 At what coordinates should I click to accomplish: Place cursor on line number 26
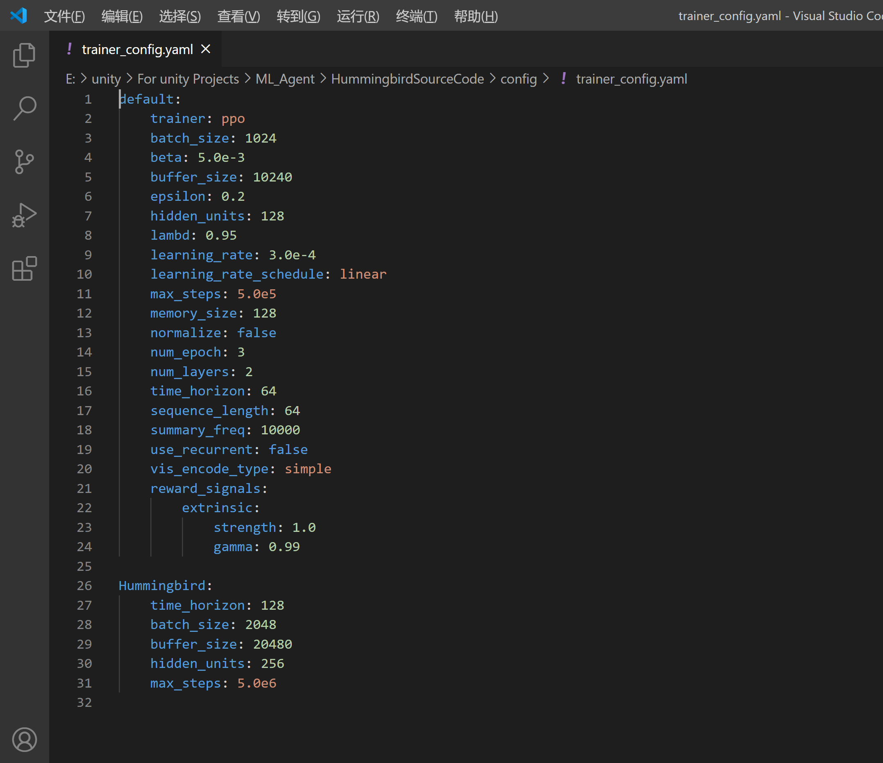click(x=84, y=586)
